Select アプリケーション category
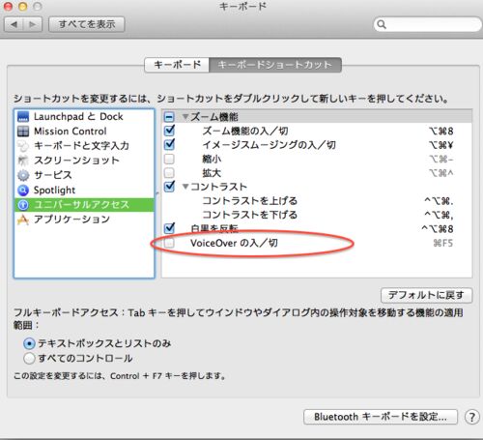 [x=84, y=220]
